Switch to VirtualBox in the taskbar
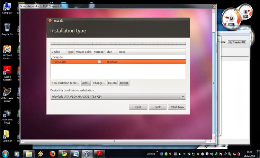Screen dimensions: 260x158 coord(87,154)
